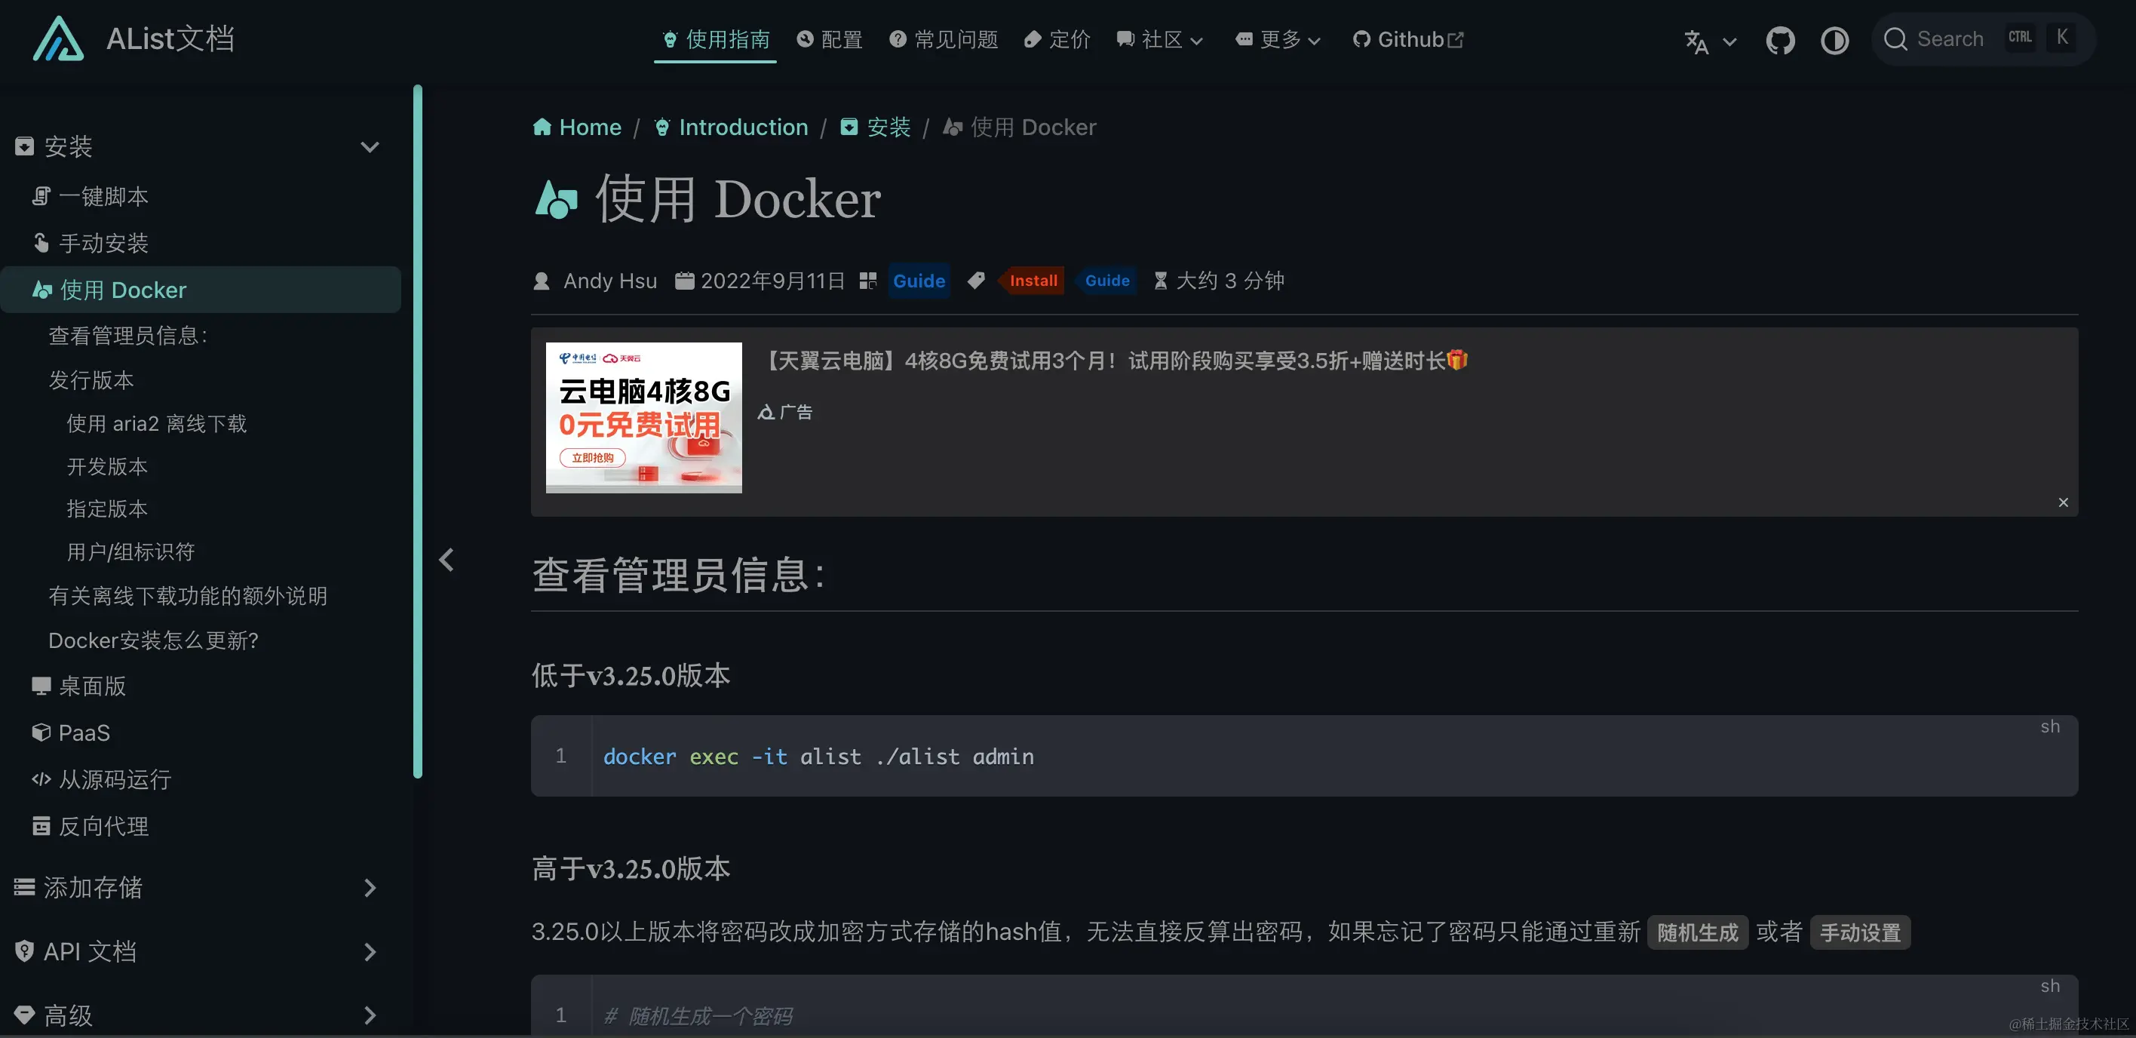This screenshot has width=2136, height=1038.
Task: Open the 天翼云电脑 ad thumbnail
Action: (643, 418)
